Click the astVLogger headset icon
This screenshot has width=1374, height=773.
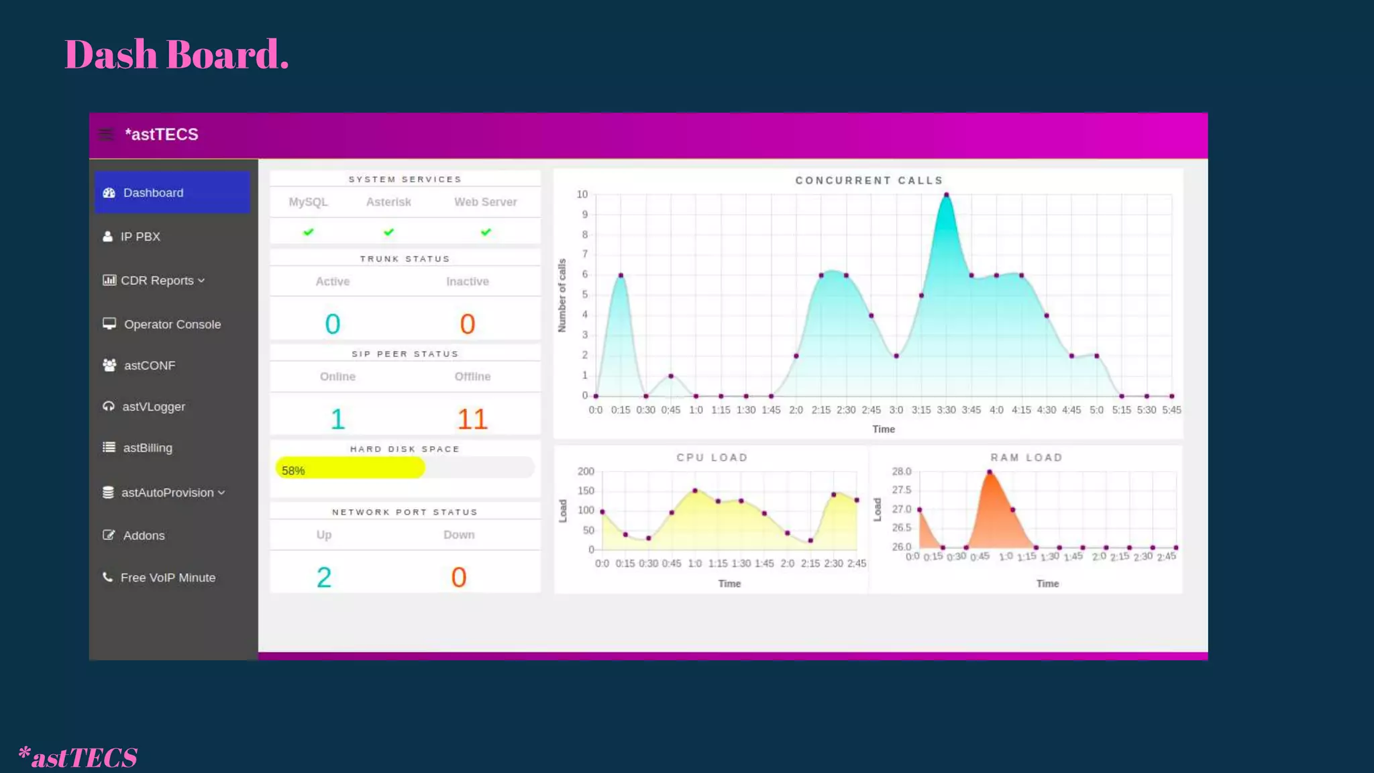109,407
